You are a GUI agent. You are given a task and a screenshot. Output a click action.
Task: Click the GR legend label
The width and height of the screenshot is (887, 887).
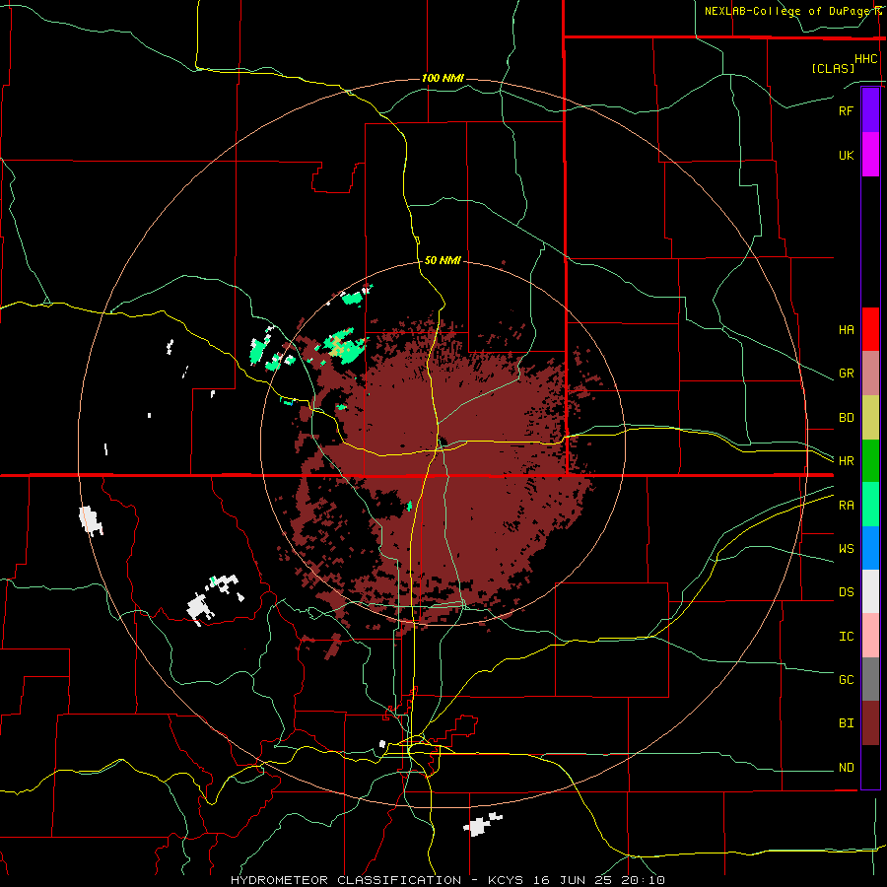(x=846, y=374)
